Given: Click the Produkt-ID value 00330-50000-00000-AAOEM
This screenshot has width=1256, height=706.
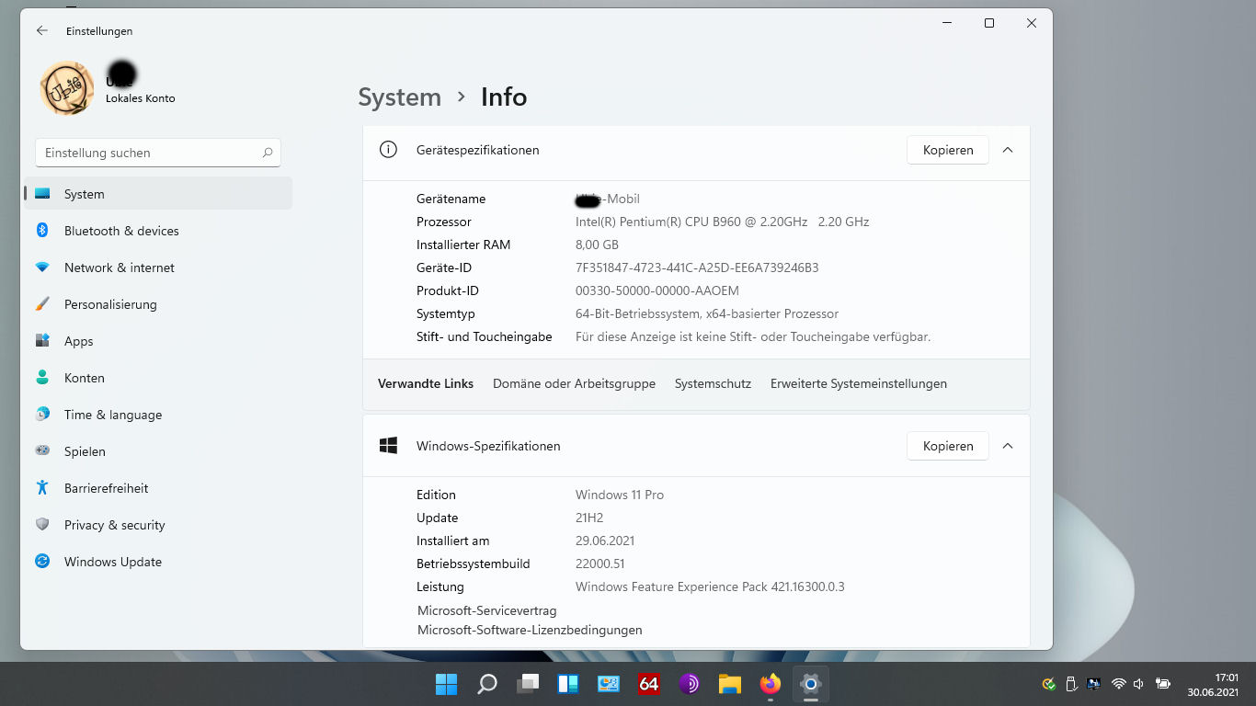Looking at the screenshot, I should pyautogui.click(x=657, y=290).
